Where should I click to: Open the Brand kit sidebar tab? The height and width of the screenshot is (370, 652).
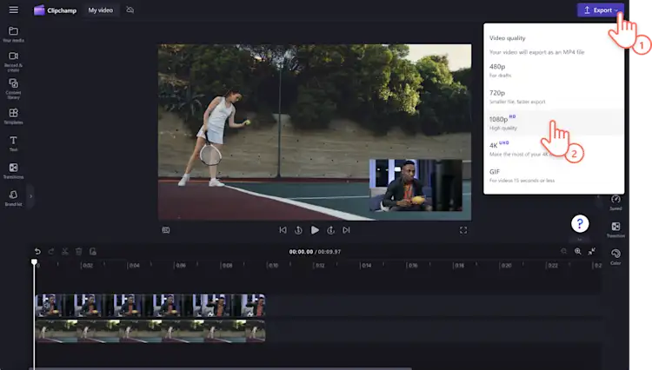coord(13,198)
